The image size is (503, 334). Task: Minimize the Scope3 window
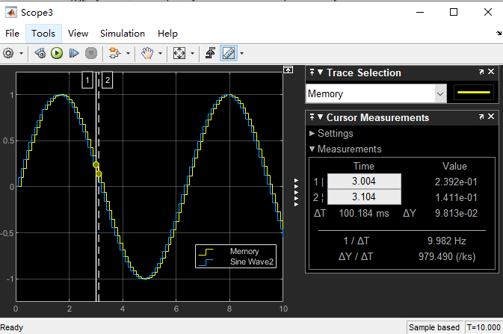point(420,13)
